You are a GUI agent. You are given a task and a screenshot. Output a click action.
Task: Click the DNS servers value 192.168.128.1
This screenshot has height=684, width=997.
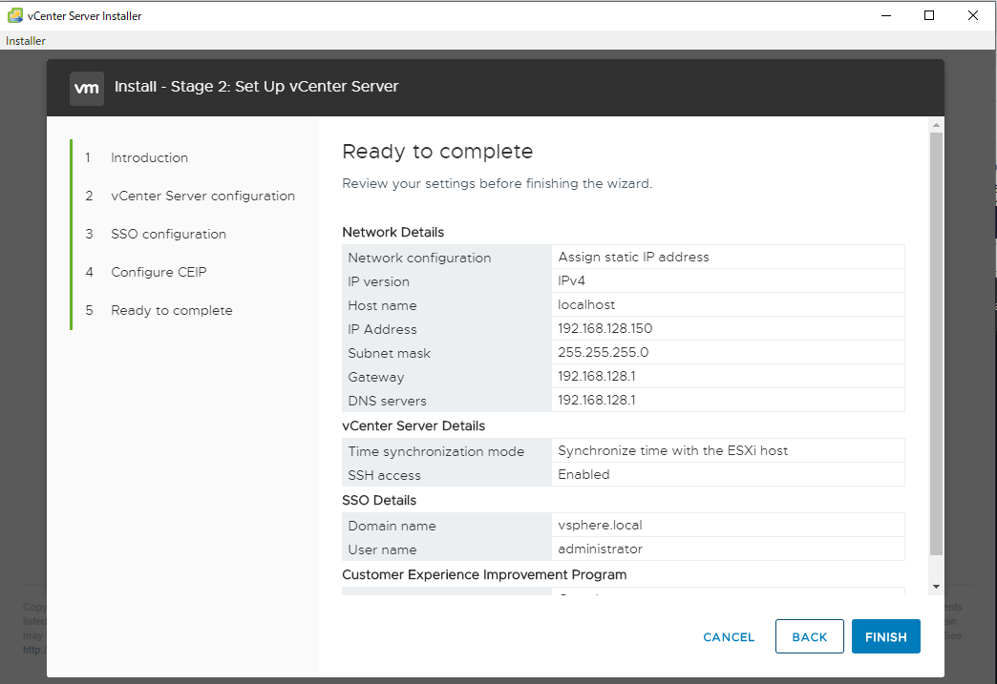[597, 400]
